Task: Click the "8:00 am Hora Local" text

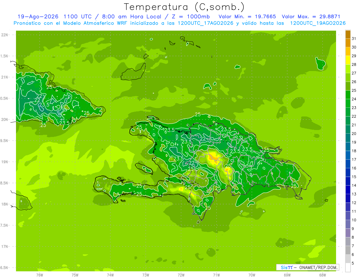Action: pos(131,17)
